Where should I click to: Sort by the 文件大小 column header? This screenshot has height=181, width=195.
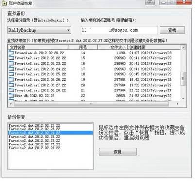(x=113, y=47)
